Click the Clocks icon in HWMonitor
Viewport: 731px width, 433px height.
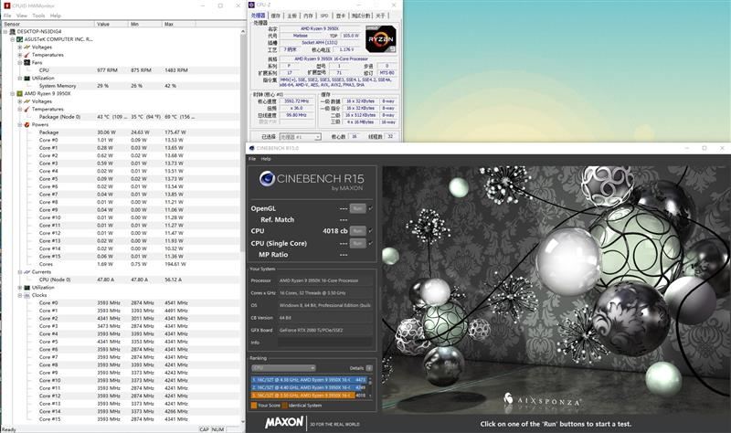27,295
